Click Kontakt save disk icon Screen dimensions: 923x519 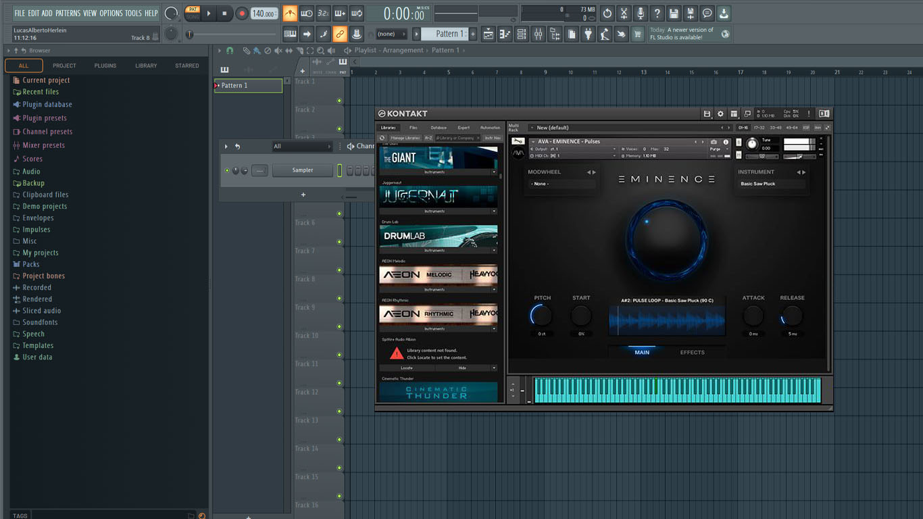click(707, 114)
